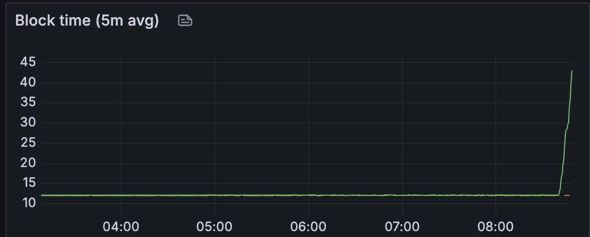Select the 40 y-axis tick label
This screenshot has width=590, height=237.
(x=28, y=82)
